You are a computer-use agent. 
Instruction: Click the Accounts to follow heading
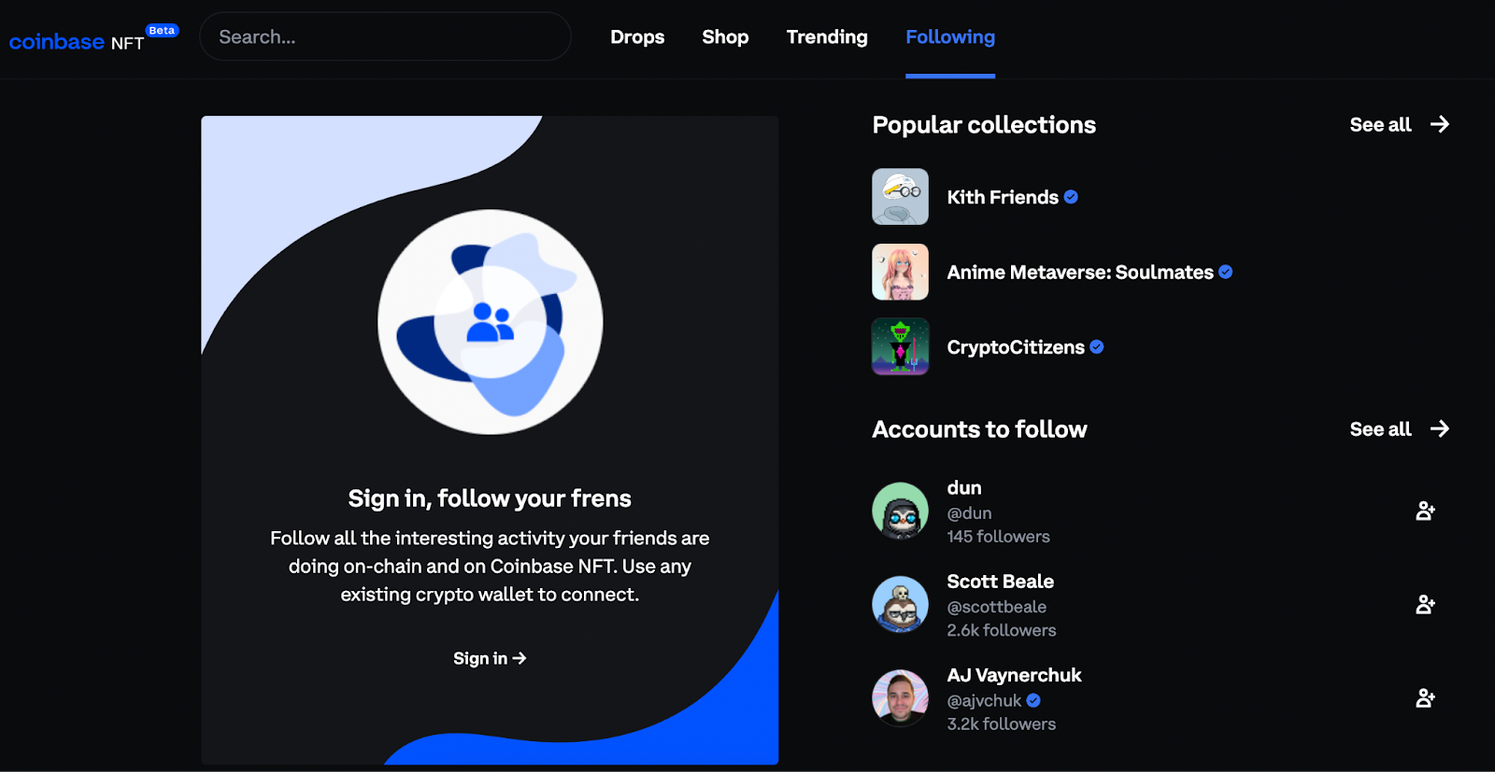[979, 429]
